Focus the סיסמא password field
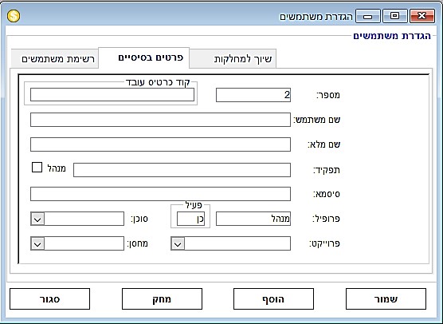The height and width of the screenshot is (324, 443). 160,194
